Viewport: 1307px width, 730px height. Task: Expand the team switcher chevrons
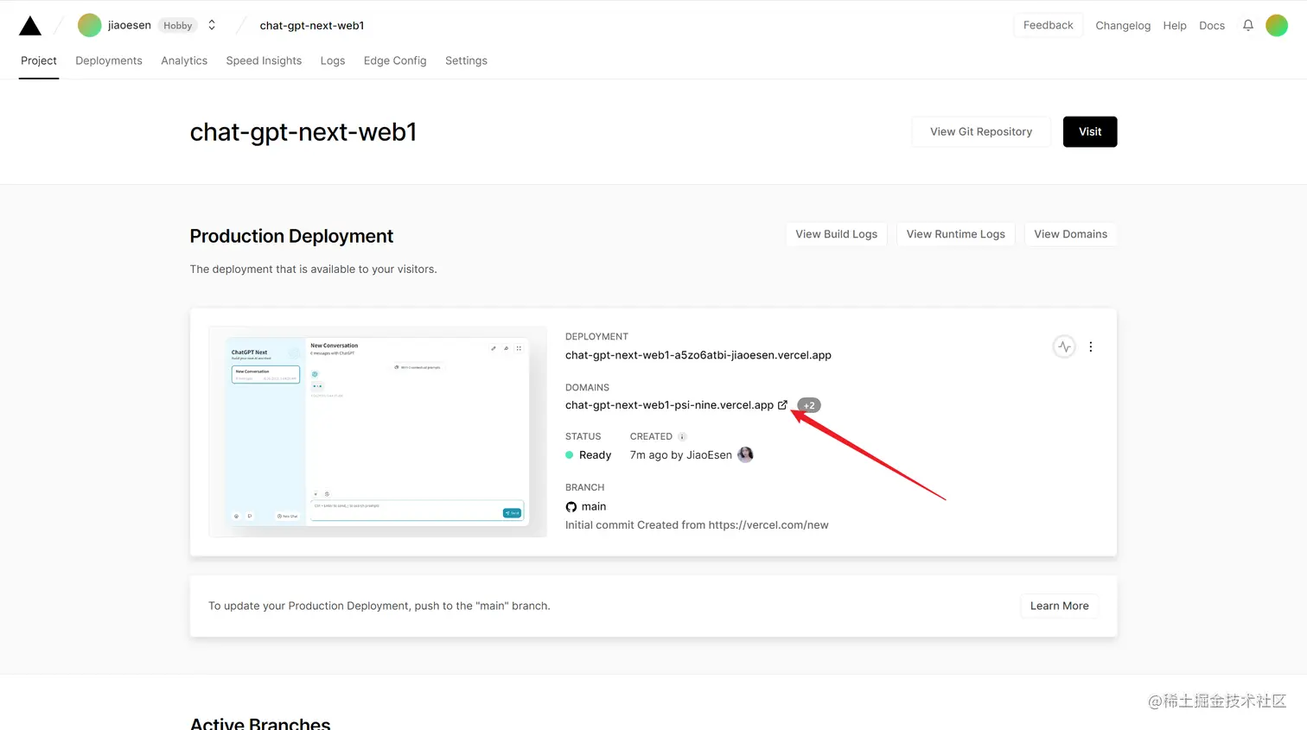click(x=212, y=25)
